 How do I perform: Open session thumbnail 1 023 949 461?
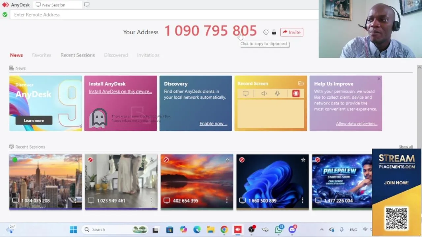[121, 182]
